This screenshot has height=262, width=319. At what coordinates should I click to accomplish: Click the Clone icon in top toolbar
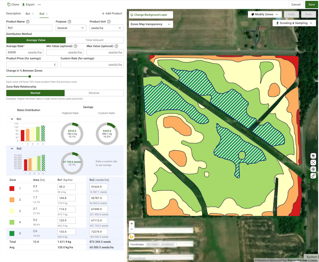(8, 4)
